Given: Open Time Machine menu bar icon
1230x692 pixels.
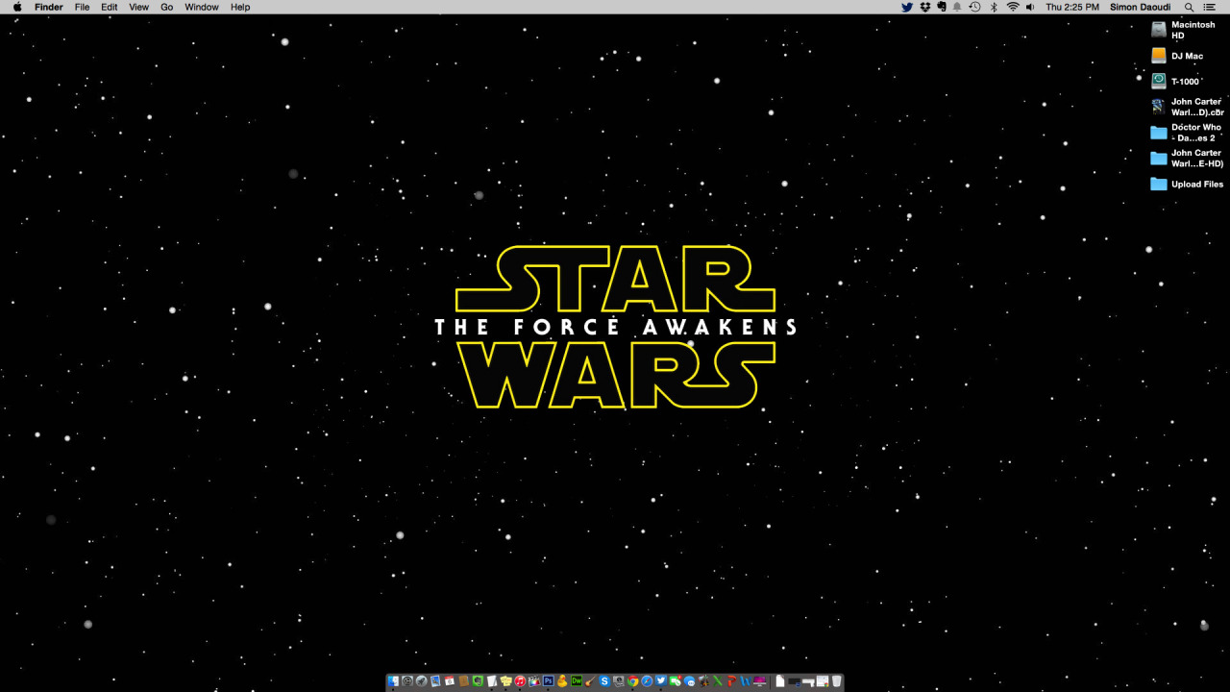Looking at the screenshot, I should click(x=974, y=7).
